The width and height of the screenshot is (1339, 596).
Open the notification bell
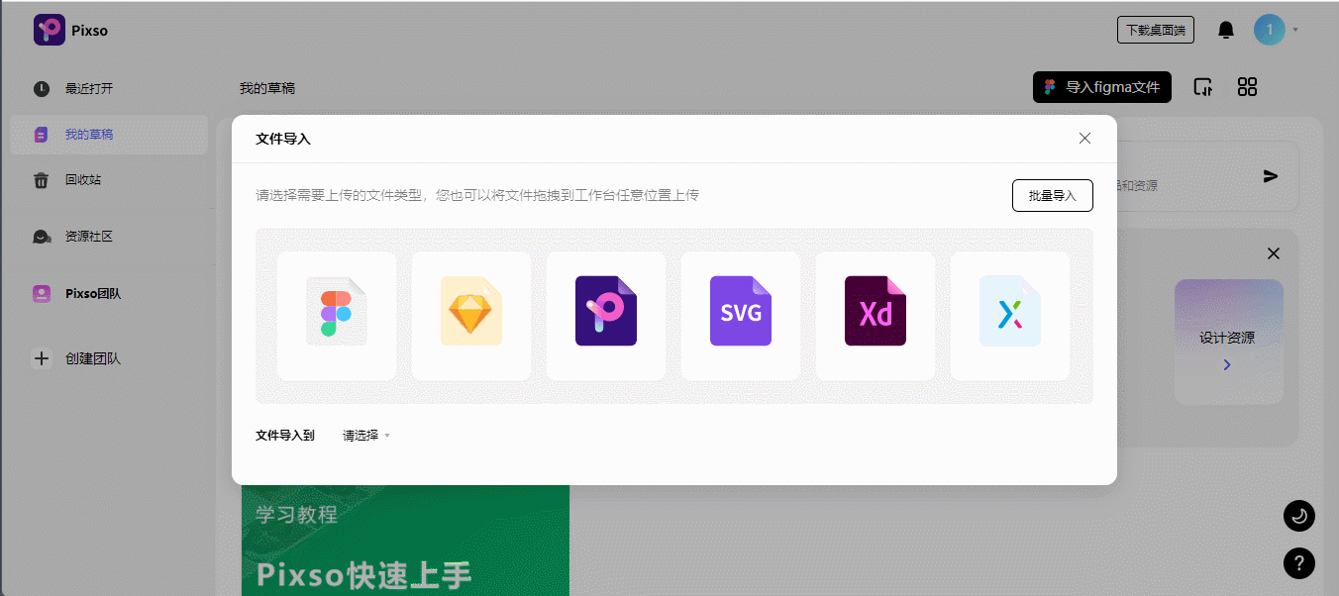pos(1226,31)
